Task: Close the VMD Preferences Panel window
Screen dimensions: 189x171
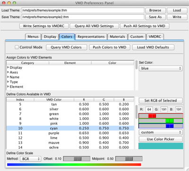Action: click(x=4, y=3)
